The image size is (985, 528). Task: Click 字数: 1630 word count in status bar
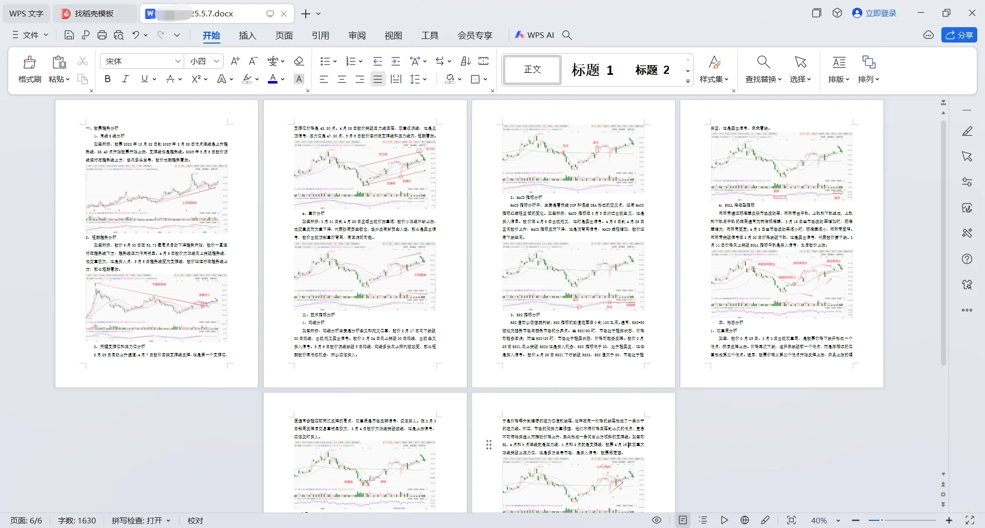pos(76,520)
